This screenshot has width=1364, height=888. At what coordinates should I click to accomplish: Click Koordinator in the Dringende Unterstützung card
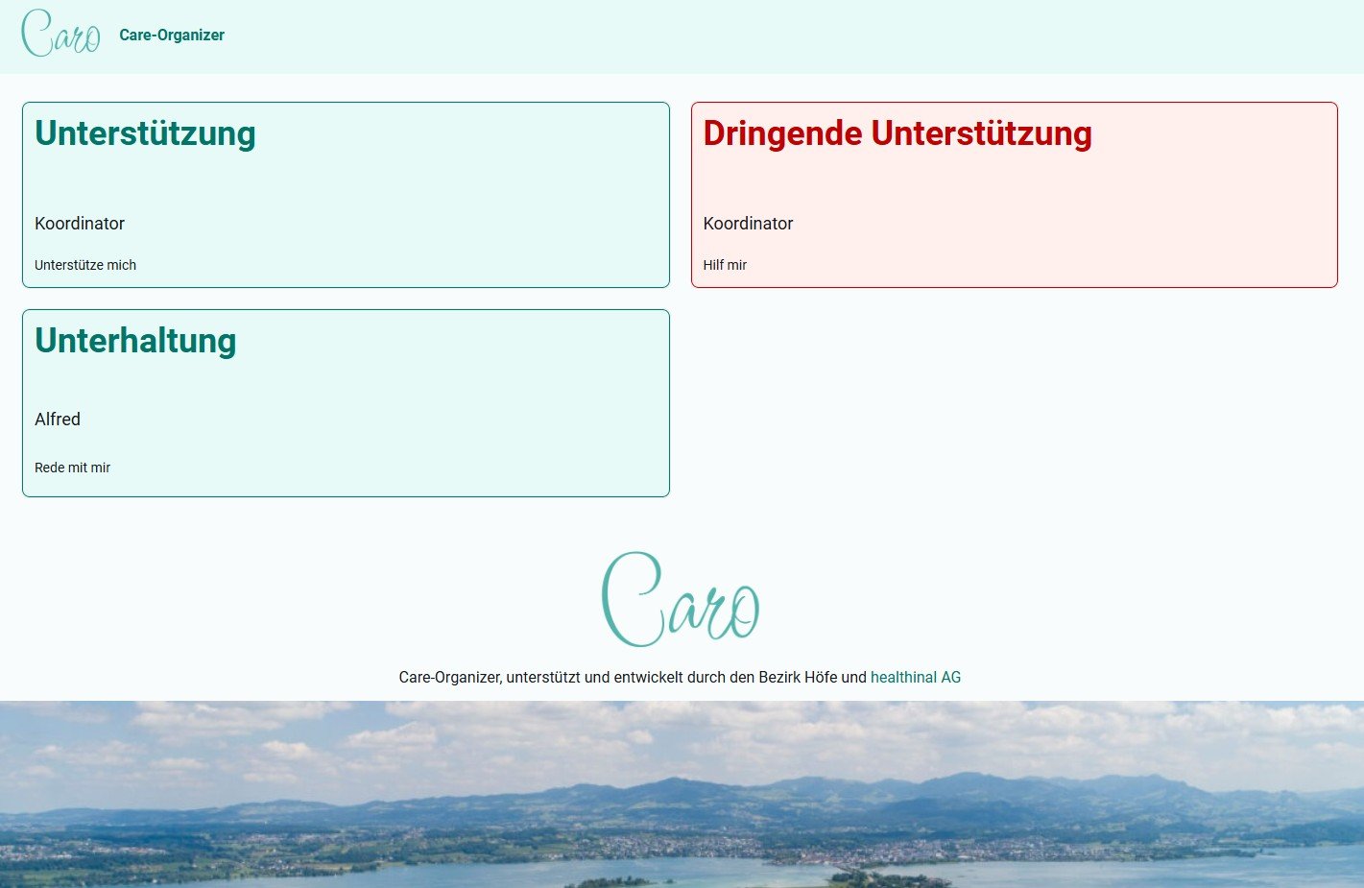(x=748, y=224)
